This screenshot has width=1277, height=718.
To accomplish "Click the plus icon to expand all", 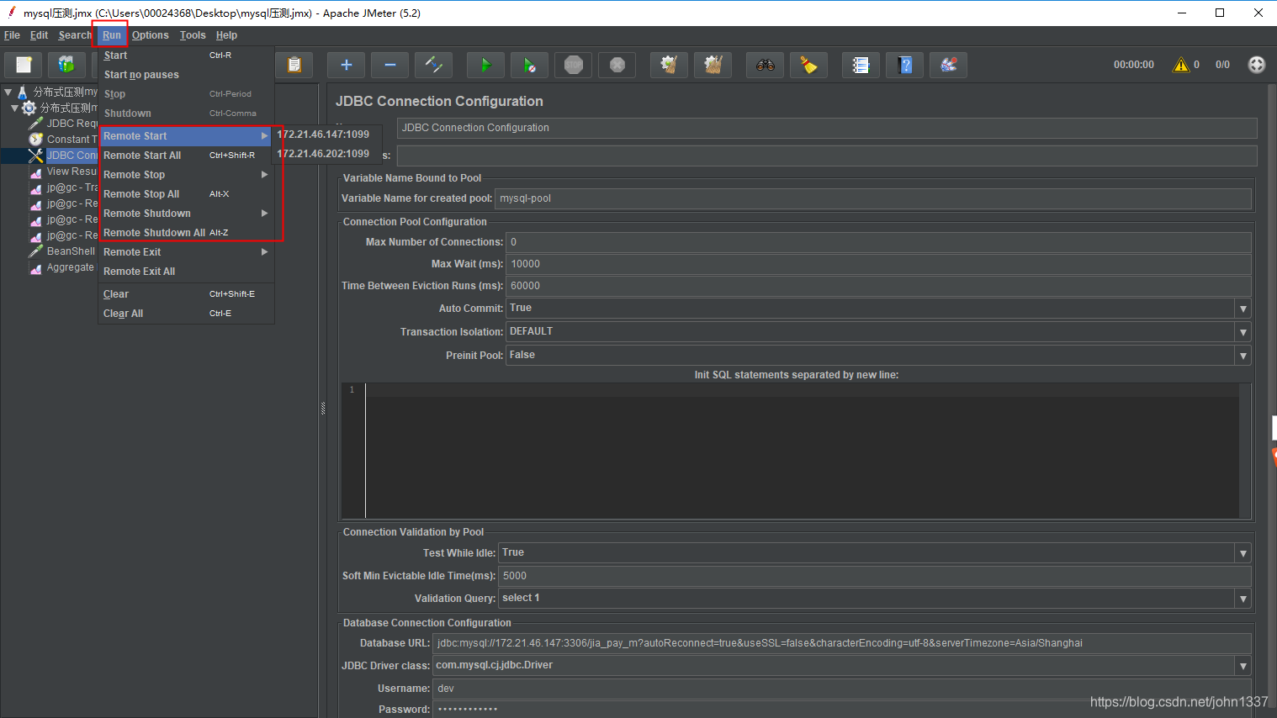I will [346, 65].
